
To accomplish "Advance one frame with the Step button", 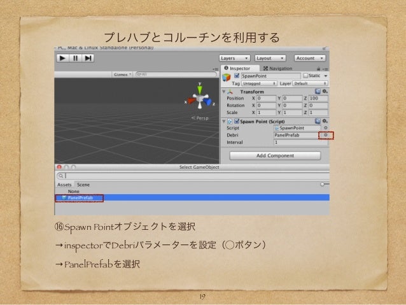I will point(88,58).
